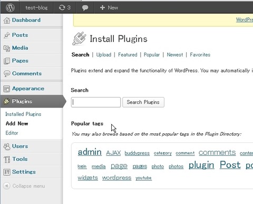Switch to the Newest tab
Viewport: 253px width, 204px height.
coord(175,55)
